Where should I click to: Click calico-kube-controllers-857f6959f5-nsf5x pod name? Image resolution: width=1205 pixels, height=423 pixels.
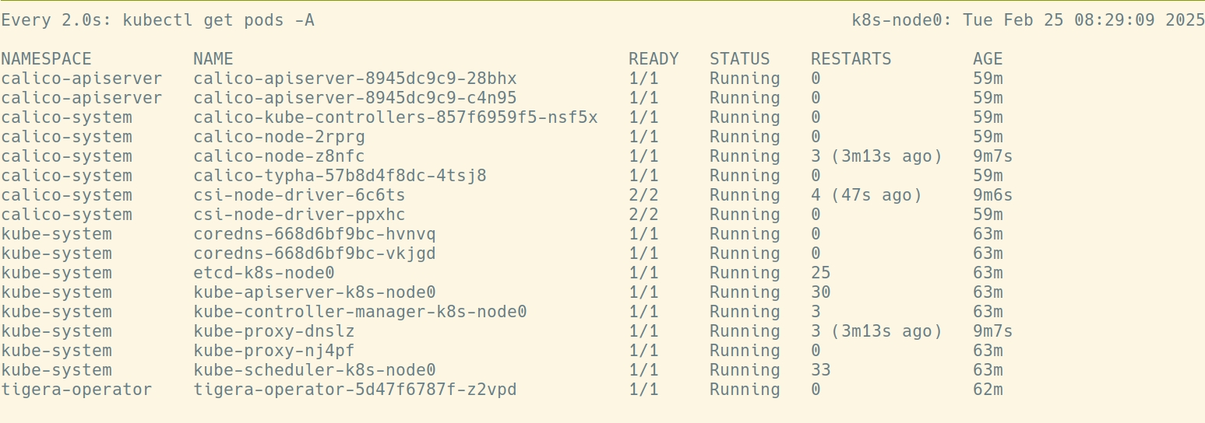396,117
